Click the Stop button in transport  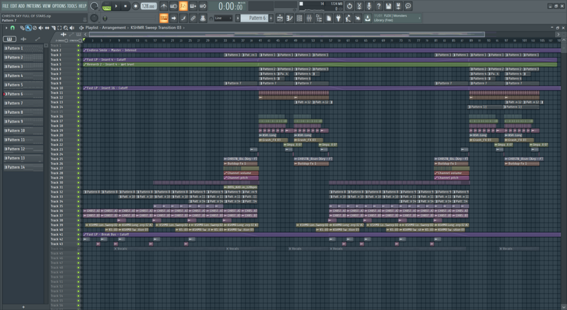click(x=125, y=6)
